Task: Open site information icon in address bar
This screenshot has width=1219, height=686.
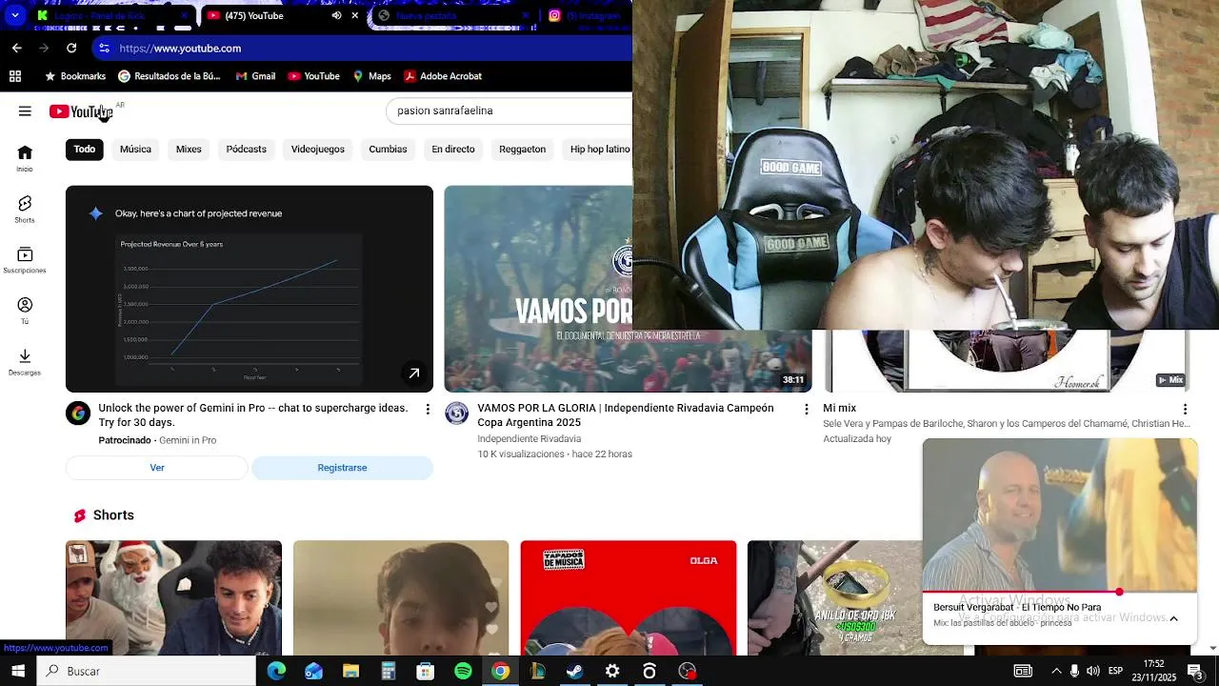Action: [x=105, y=48]
